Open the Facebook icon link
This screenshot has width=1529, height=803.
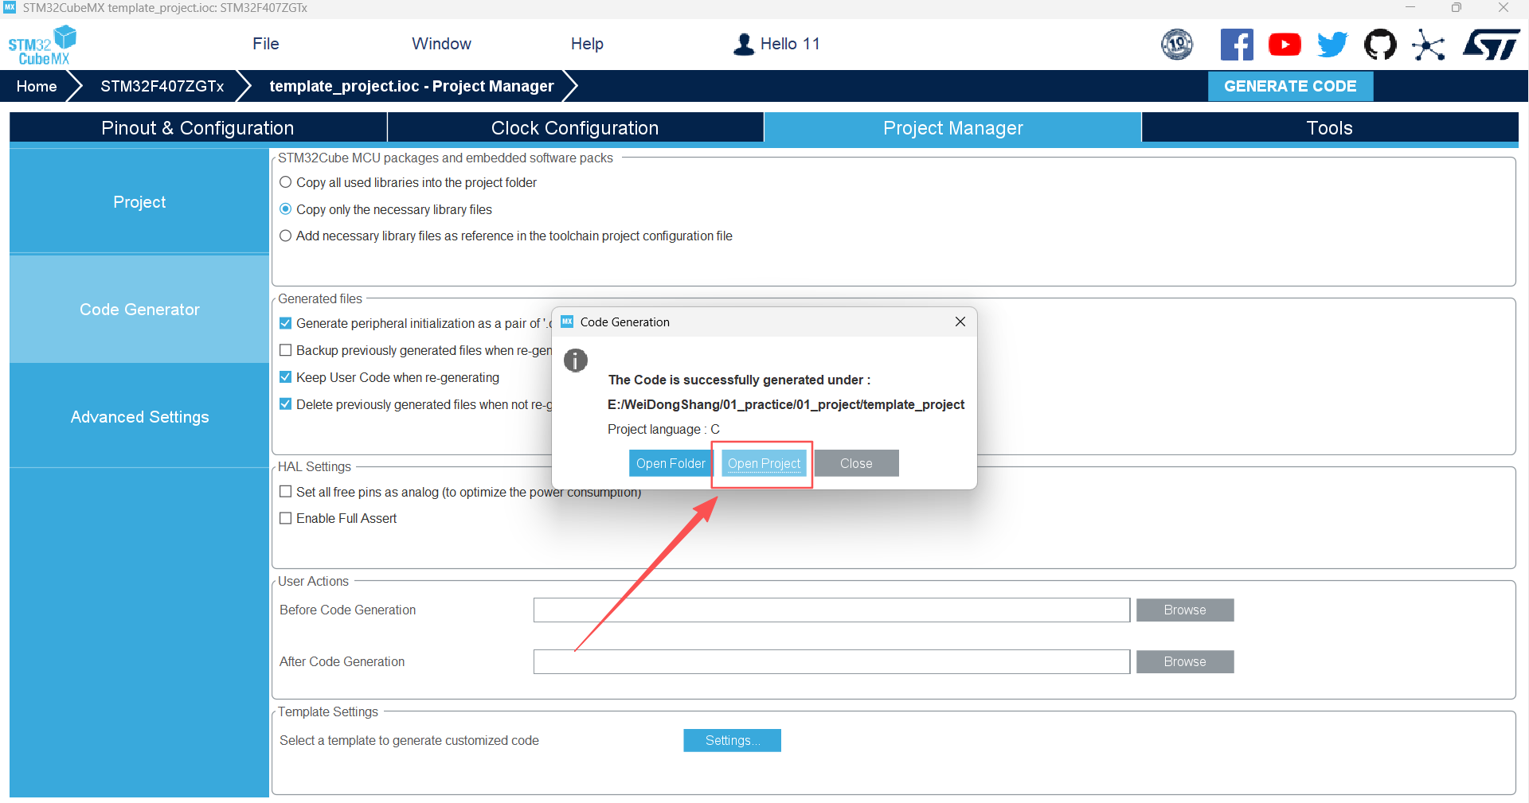[1237, 45]
